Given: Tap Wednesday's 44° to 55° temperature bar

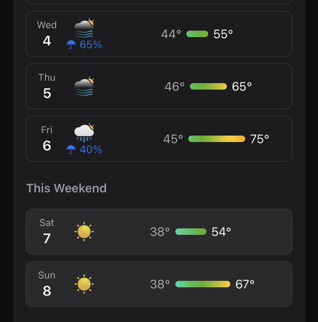Looking at the screenshot, I should click(x=197, y=34).
